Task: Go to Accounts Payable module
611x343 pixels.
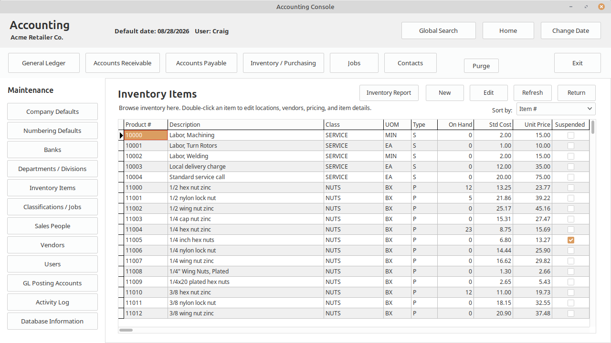Action: (201, 63)
